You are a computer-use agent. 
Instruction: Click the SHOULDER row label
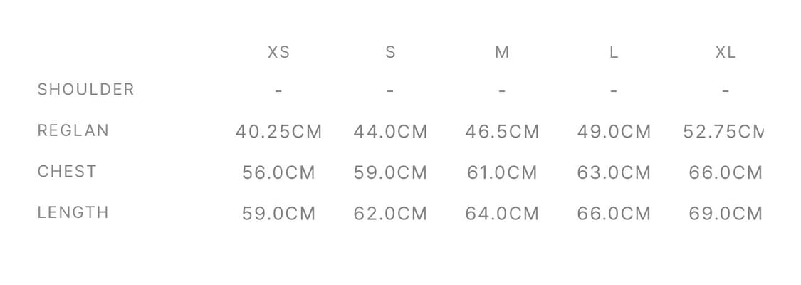pyautogui.click(x=85, y=90)
